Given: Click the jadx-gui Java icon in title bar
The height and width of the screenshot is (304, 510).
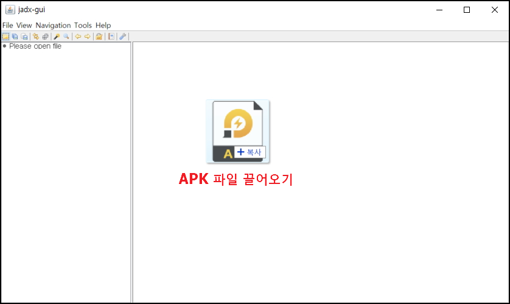Looking at the screenshot, I should pyautogui.click(x=10, y=10).
